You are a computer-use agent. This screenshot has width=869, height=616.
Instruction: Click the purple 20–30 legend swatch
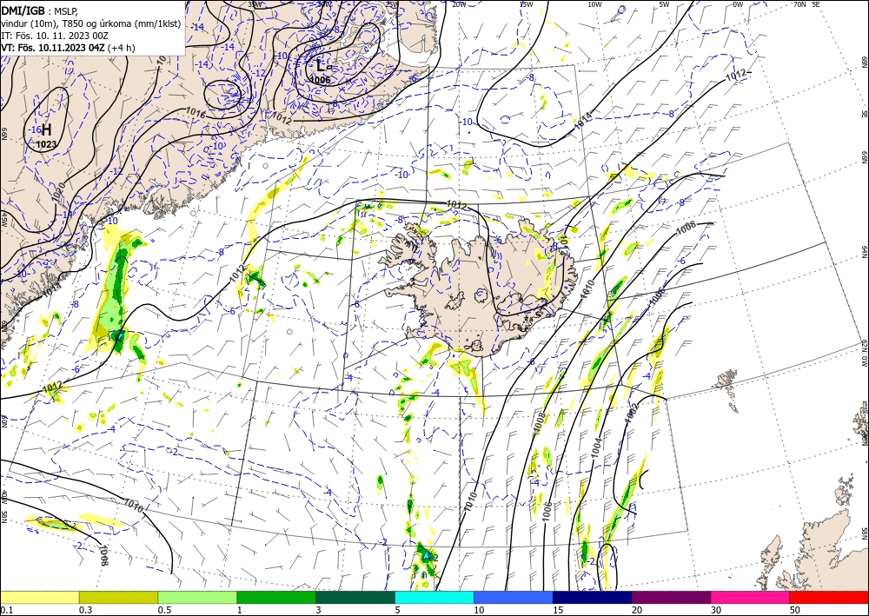click(671, 597)
